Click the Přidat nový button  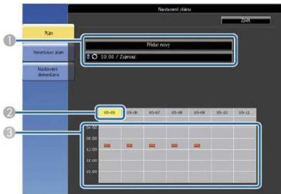tap(159, 45)
